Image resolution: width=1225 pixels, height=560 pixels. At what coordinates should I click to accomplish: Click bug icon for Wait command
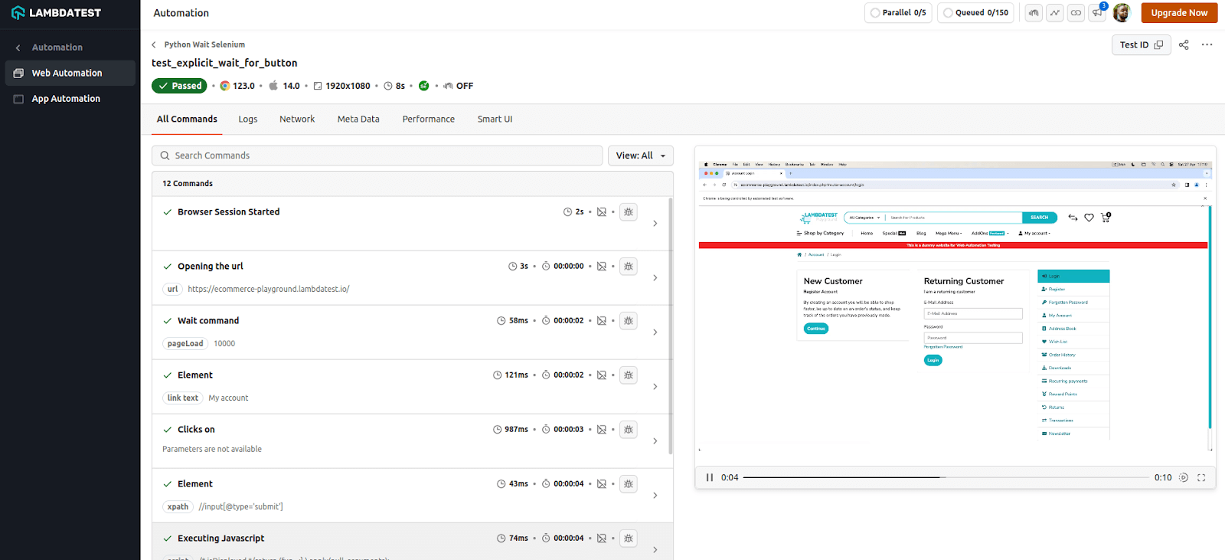pos(629,321)
